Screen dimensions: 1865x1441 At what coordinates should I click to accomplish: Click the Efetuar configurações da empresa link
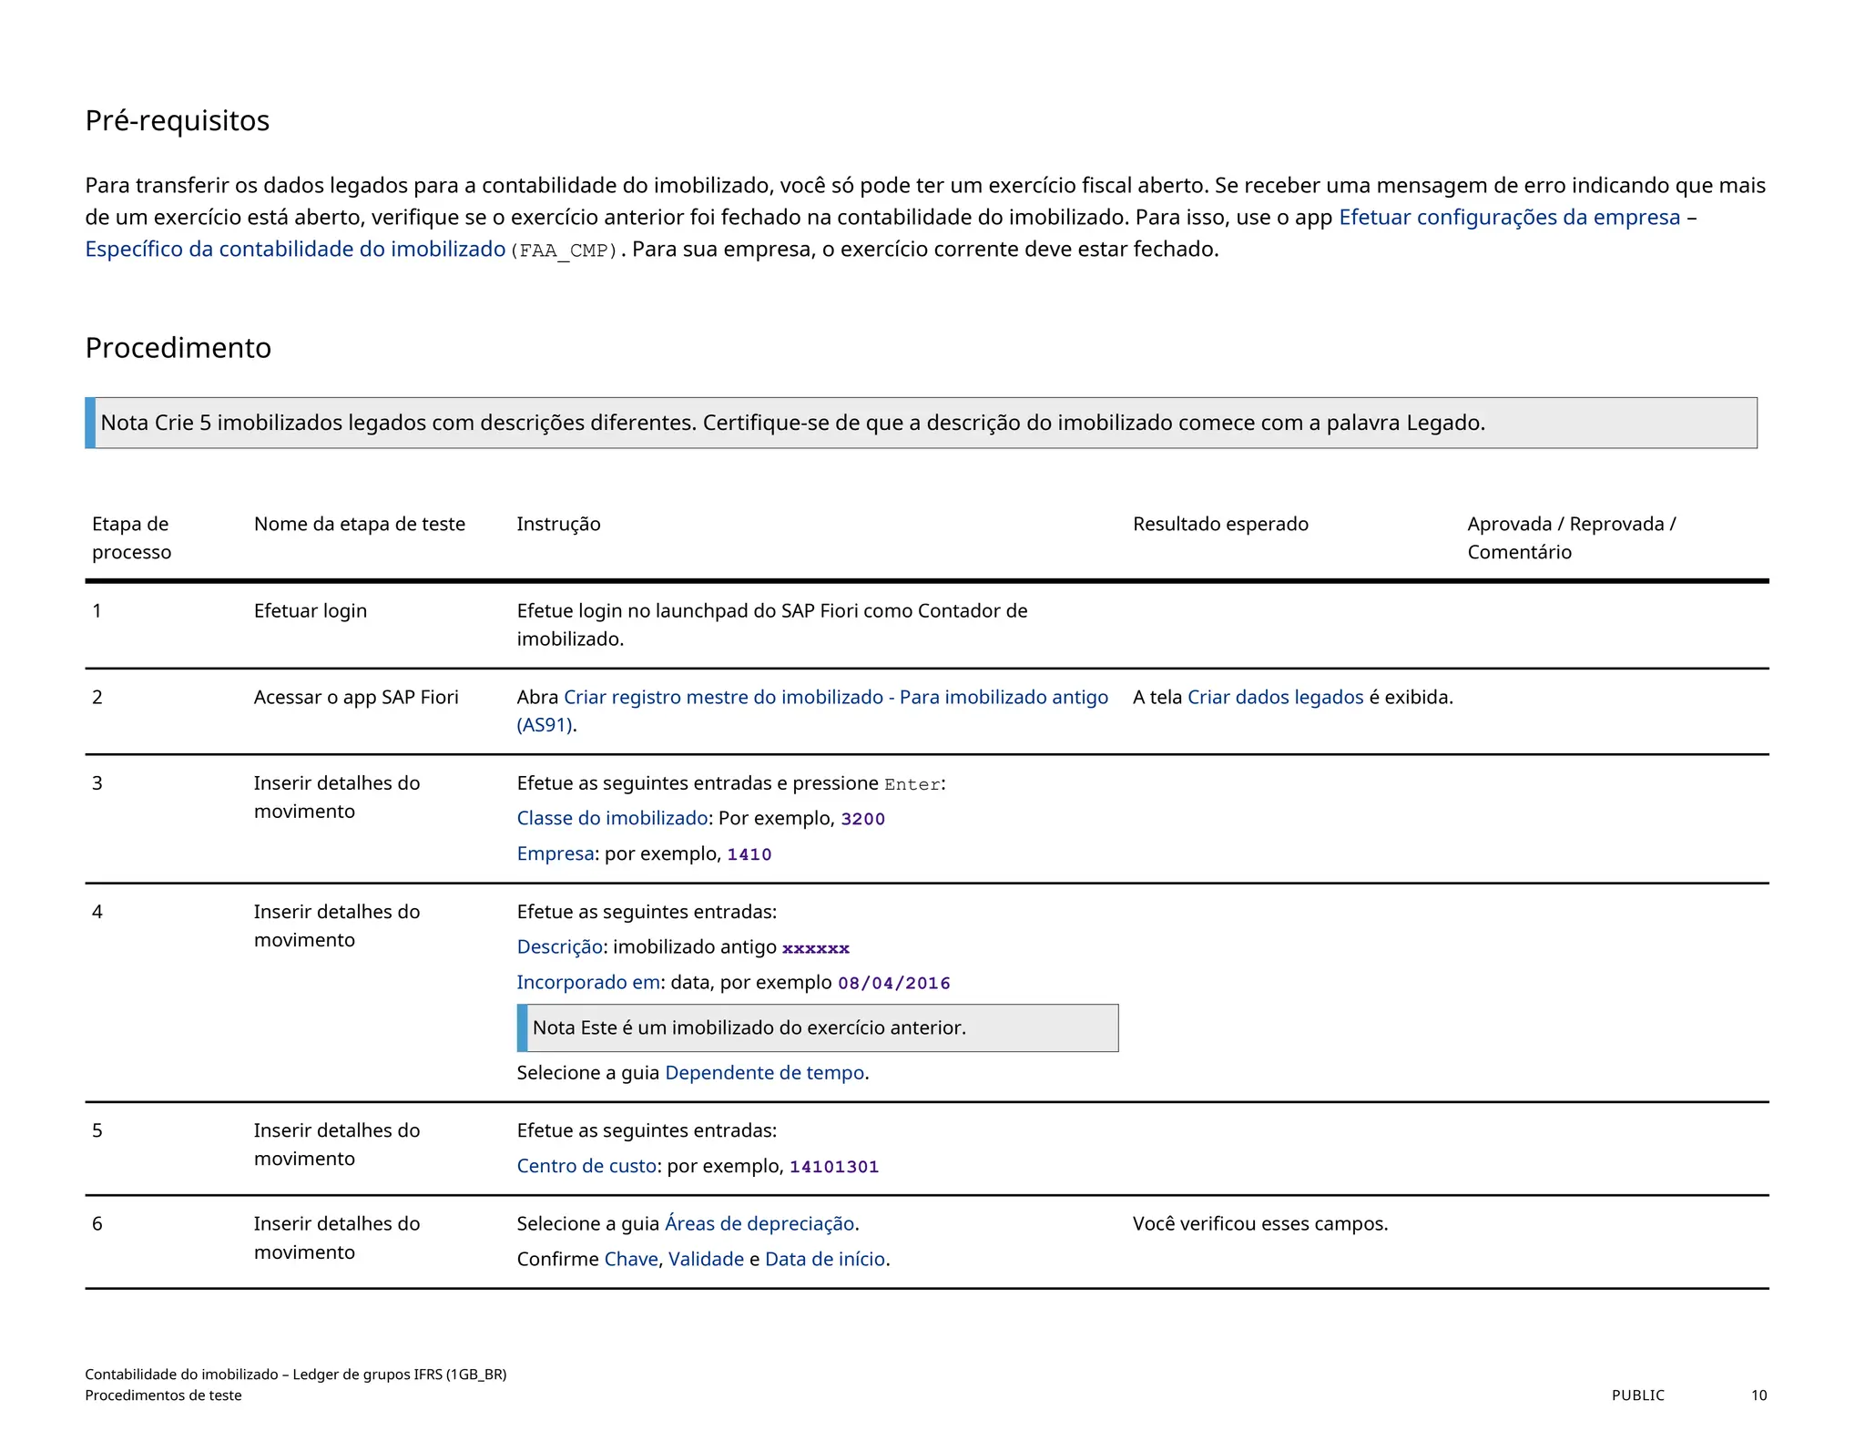(1508, 217)
